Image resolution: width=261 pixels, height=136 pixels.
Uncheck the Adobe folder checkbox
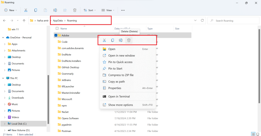pyautogui.click(x=56, y=35)
